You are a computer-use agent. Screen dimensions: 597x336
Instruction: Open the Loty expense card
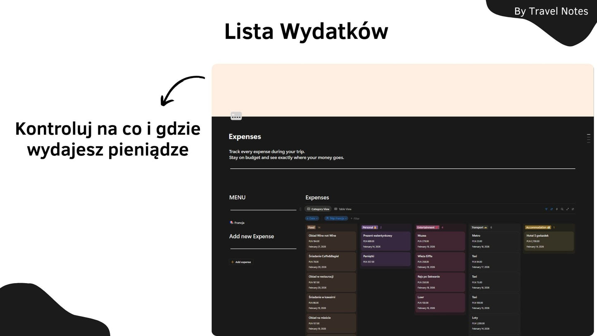point(495,323)
